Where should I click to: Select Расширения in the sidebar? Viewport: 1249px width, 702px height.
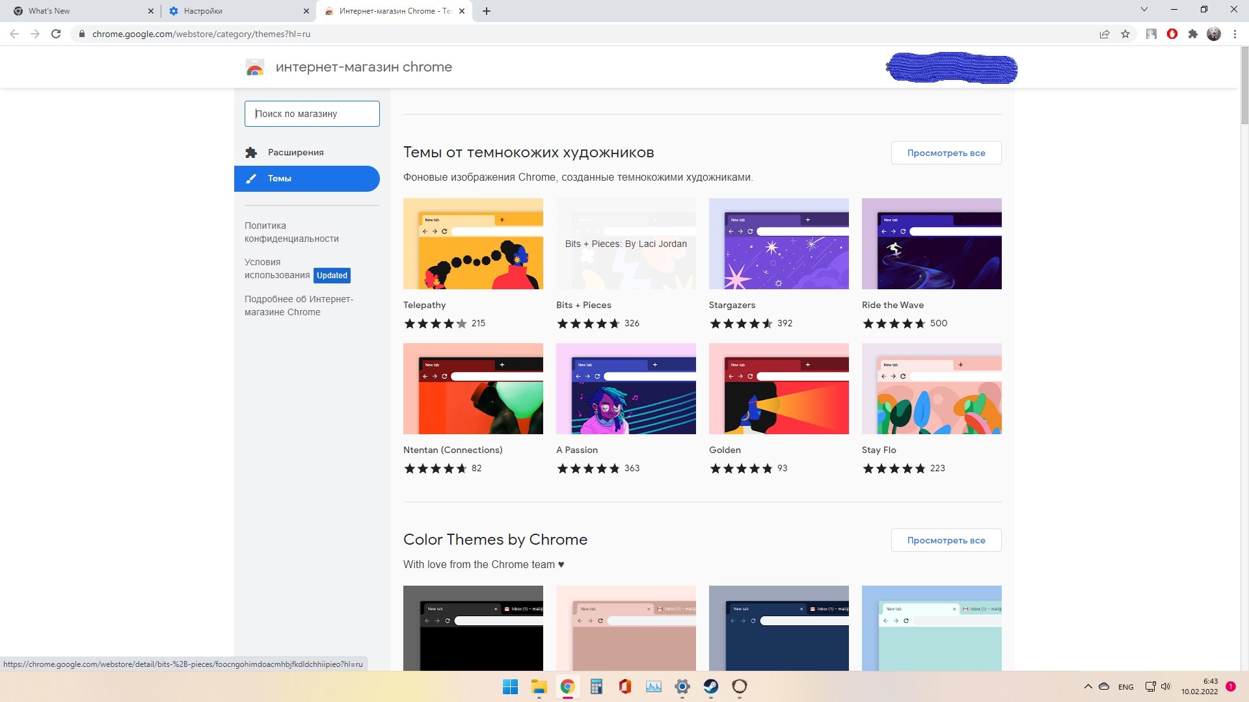coord(295,152)
